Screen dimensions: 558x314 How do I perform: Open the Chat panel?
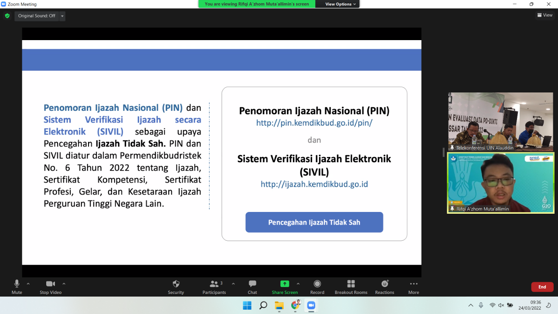click(x=252, y=284)
